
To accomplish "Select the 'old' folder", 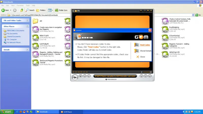I will (x=37, y=21).
